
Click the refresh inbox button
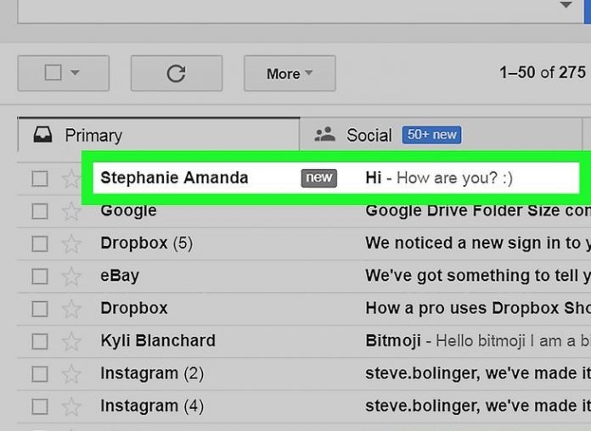pyautogui.click(x=176, y=74)
